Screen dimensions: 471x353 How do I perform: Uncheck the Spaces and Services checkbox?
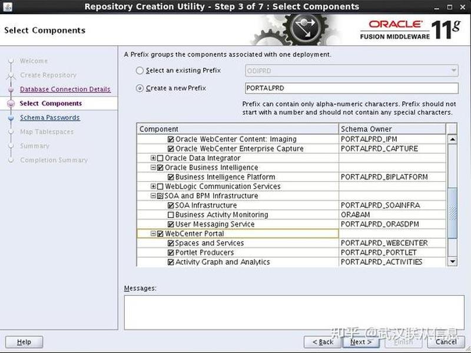pos(171,244)
